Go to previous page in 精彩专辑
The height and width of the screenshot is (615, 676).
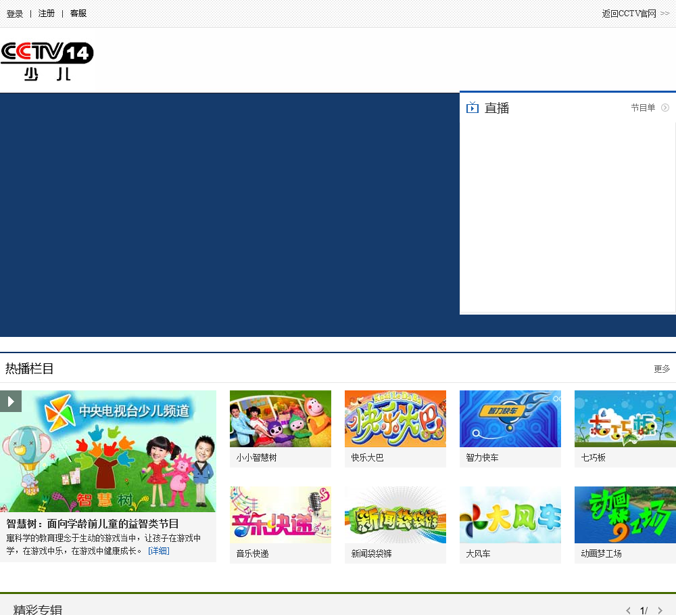pyautogui.click(x=628, y=610)
